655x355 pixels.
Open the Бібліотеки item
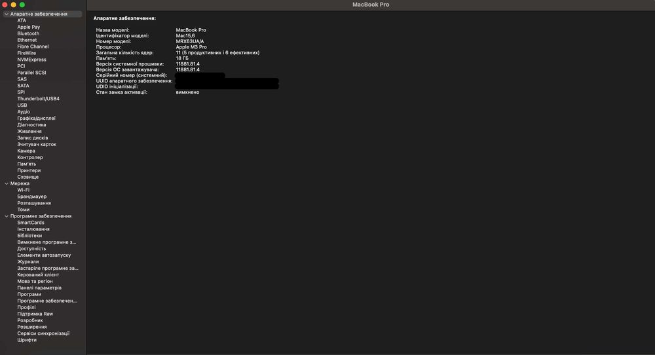tap(29, 236)
